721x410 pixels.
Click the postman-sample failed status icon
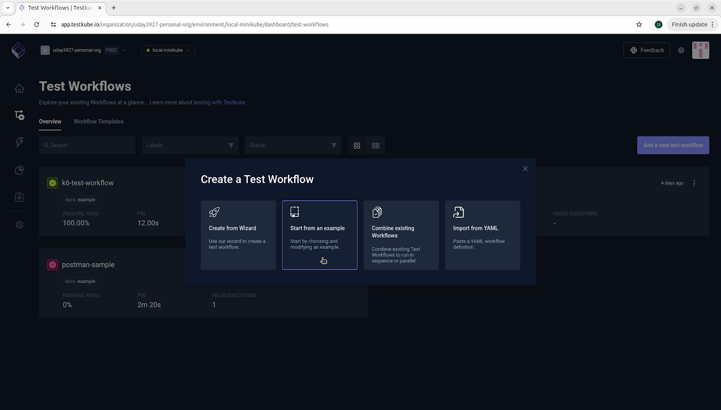pyautogui.click(x=53, y=265)
